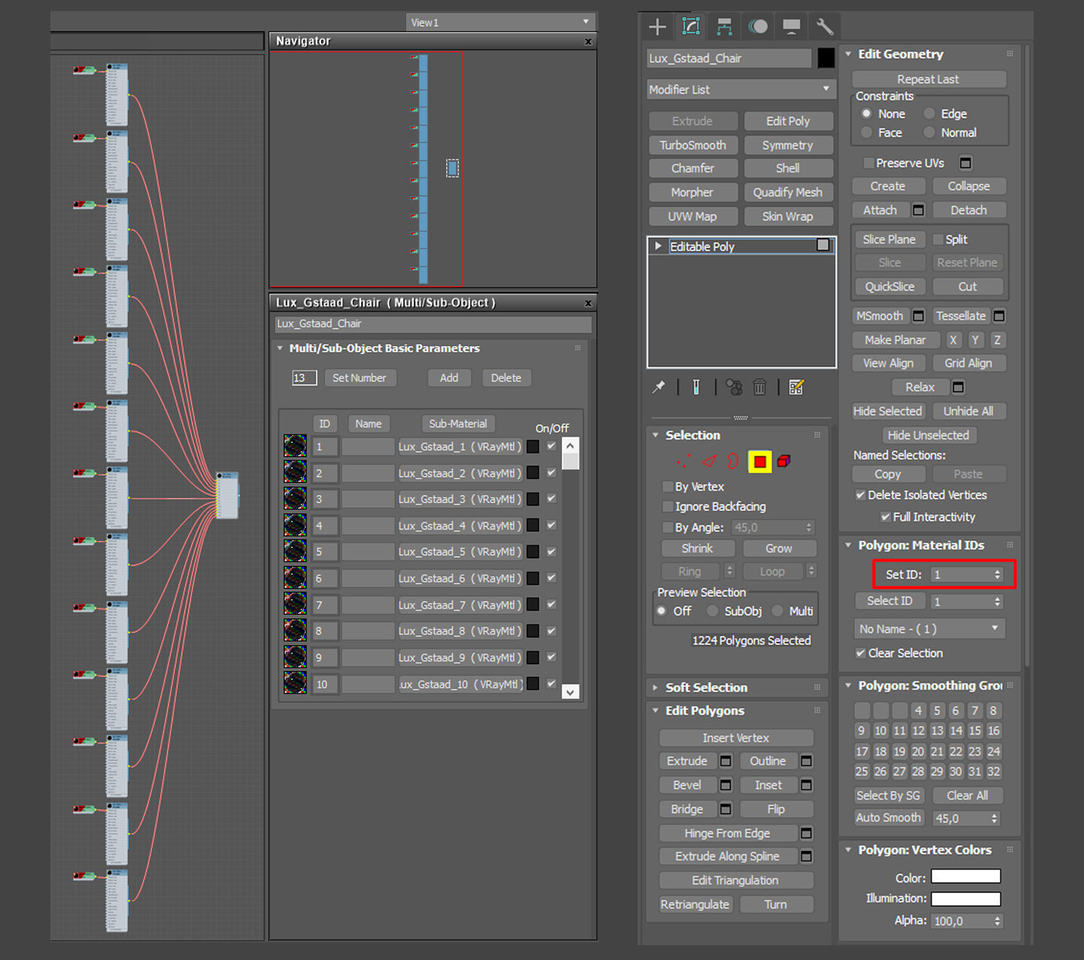Open Outline settings box
The width and height of the screenshot is (1084, 960).
pyautogui.click(x=806, y=761)
